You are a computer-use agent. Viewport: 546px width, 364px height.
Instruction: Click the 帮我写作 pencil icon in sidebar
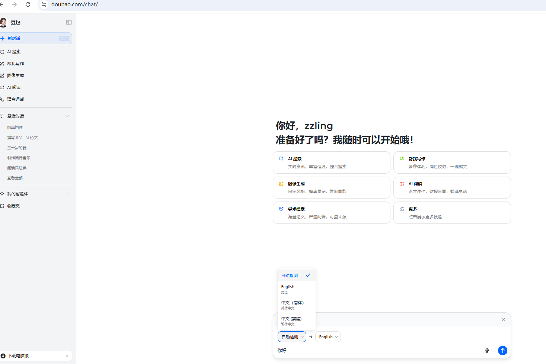click(2, 64)
